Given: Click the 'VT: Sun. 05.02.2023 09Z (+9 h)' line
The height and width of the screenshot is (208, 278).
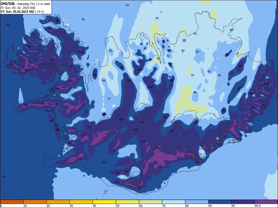Looking at the screenshot, I should (22, 12).
